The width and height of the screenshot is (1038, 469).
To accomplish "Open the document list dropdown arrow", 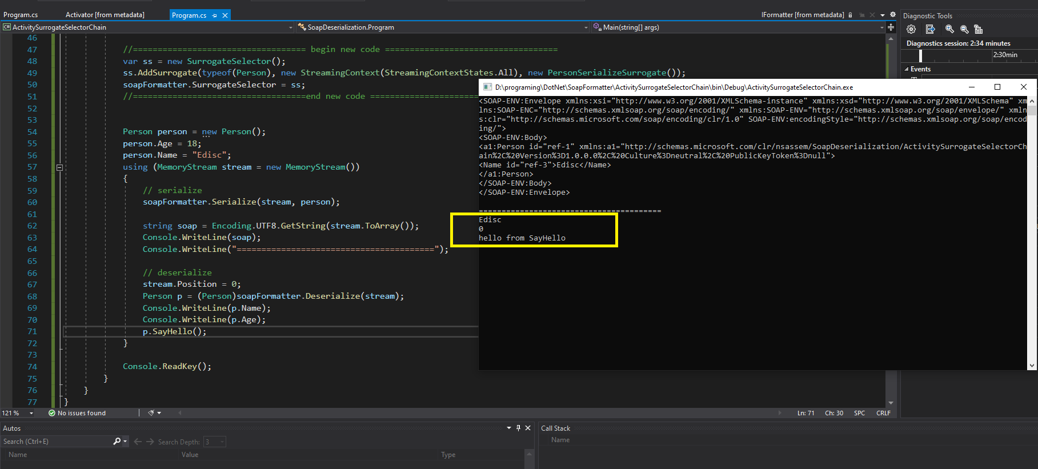I will (x=883, y=15).
